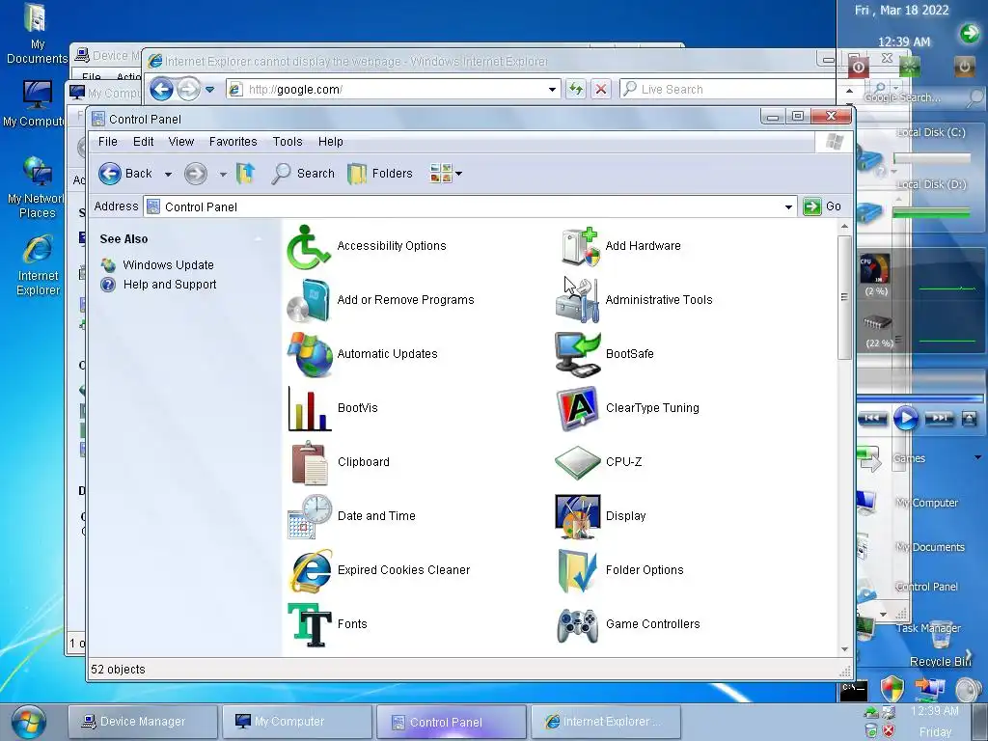Open the BootVis chart icon
988x741 pixels.
(x=310, y=408)
